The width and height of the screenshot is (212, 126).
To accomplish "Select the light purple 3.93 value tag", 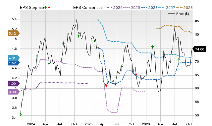I will tap(14, 92).
